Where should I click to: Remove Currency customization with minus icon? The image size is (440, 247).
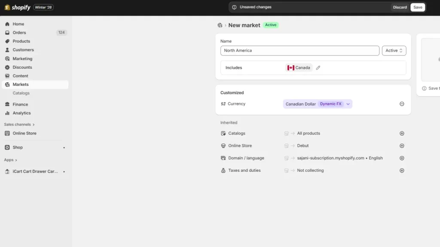(x=402, y=104)
